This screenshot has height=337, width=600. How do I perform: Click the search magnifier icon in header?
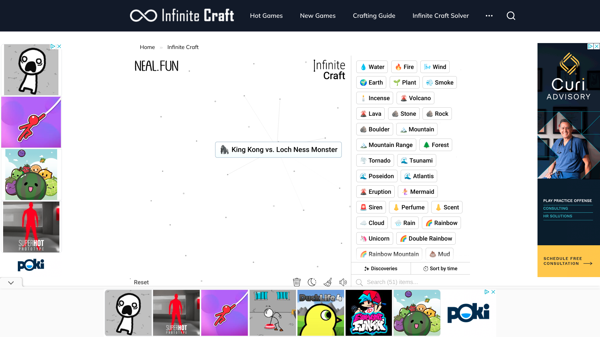click(511, 16)
